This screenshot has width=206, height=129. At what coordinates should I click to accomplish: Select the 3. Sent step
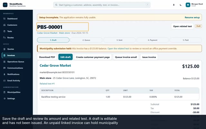point(119,40)
